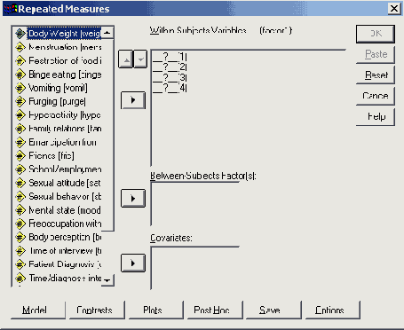Click the scale icon beside Vomiting
Viewport: 404px width, 330px height.
20,88
